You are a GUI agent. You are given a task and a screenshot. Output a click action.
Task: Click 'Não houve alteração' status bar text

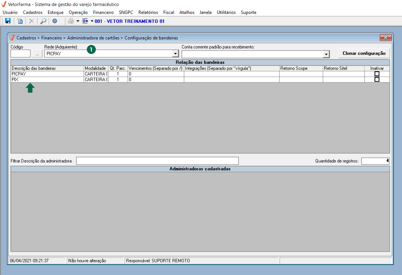[x=87, y=261]
